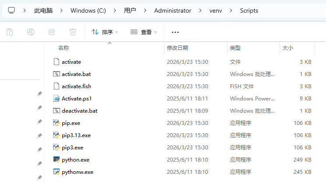Click the delete trash icon

pos(73,32)
